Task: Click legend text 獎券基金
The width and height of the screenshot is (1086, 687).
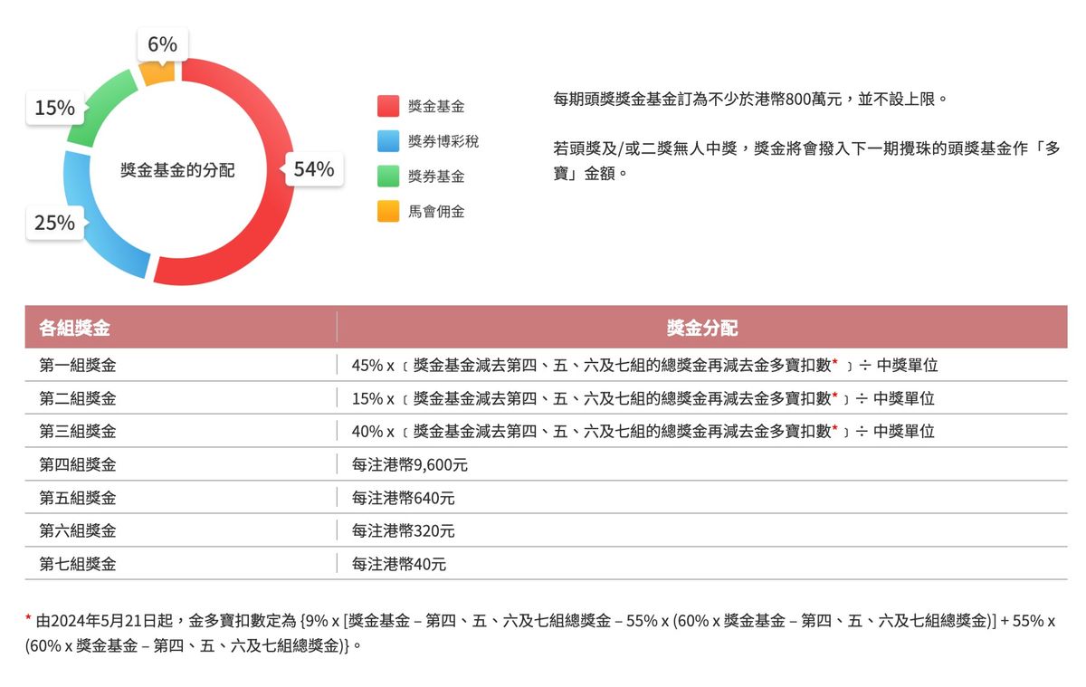Action: click(436, 177)
